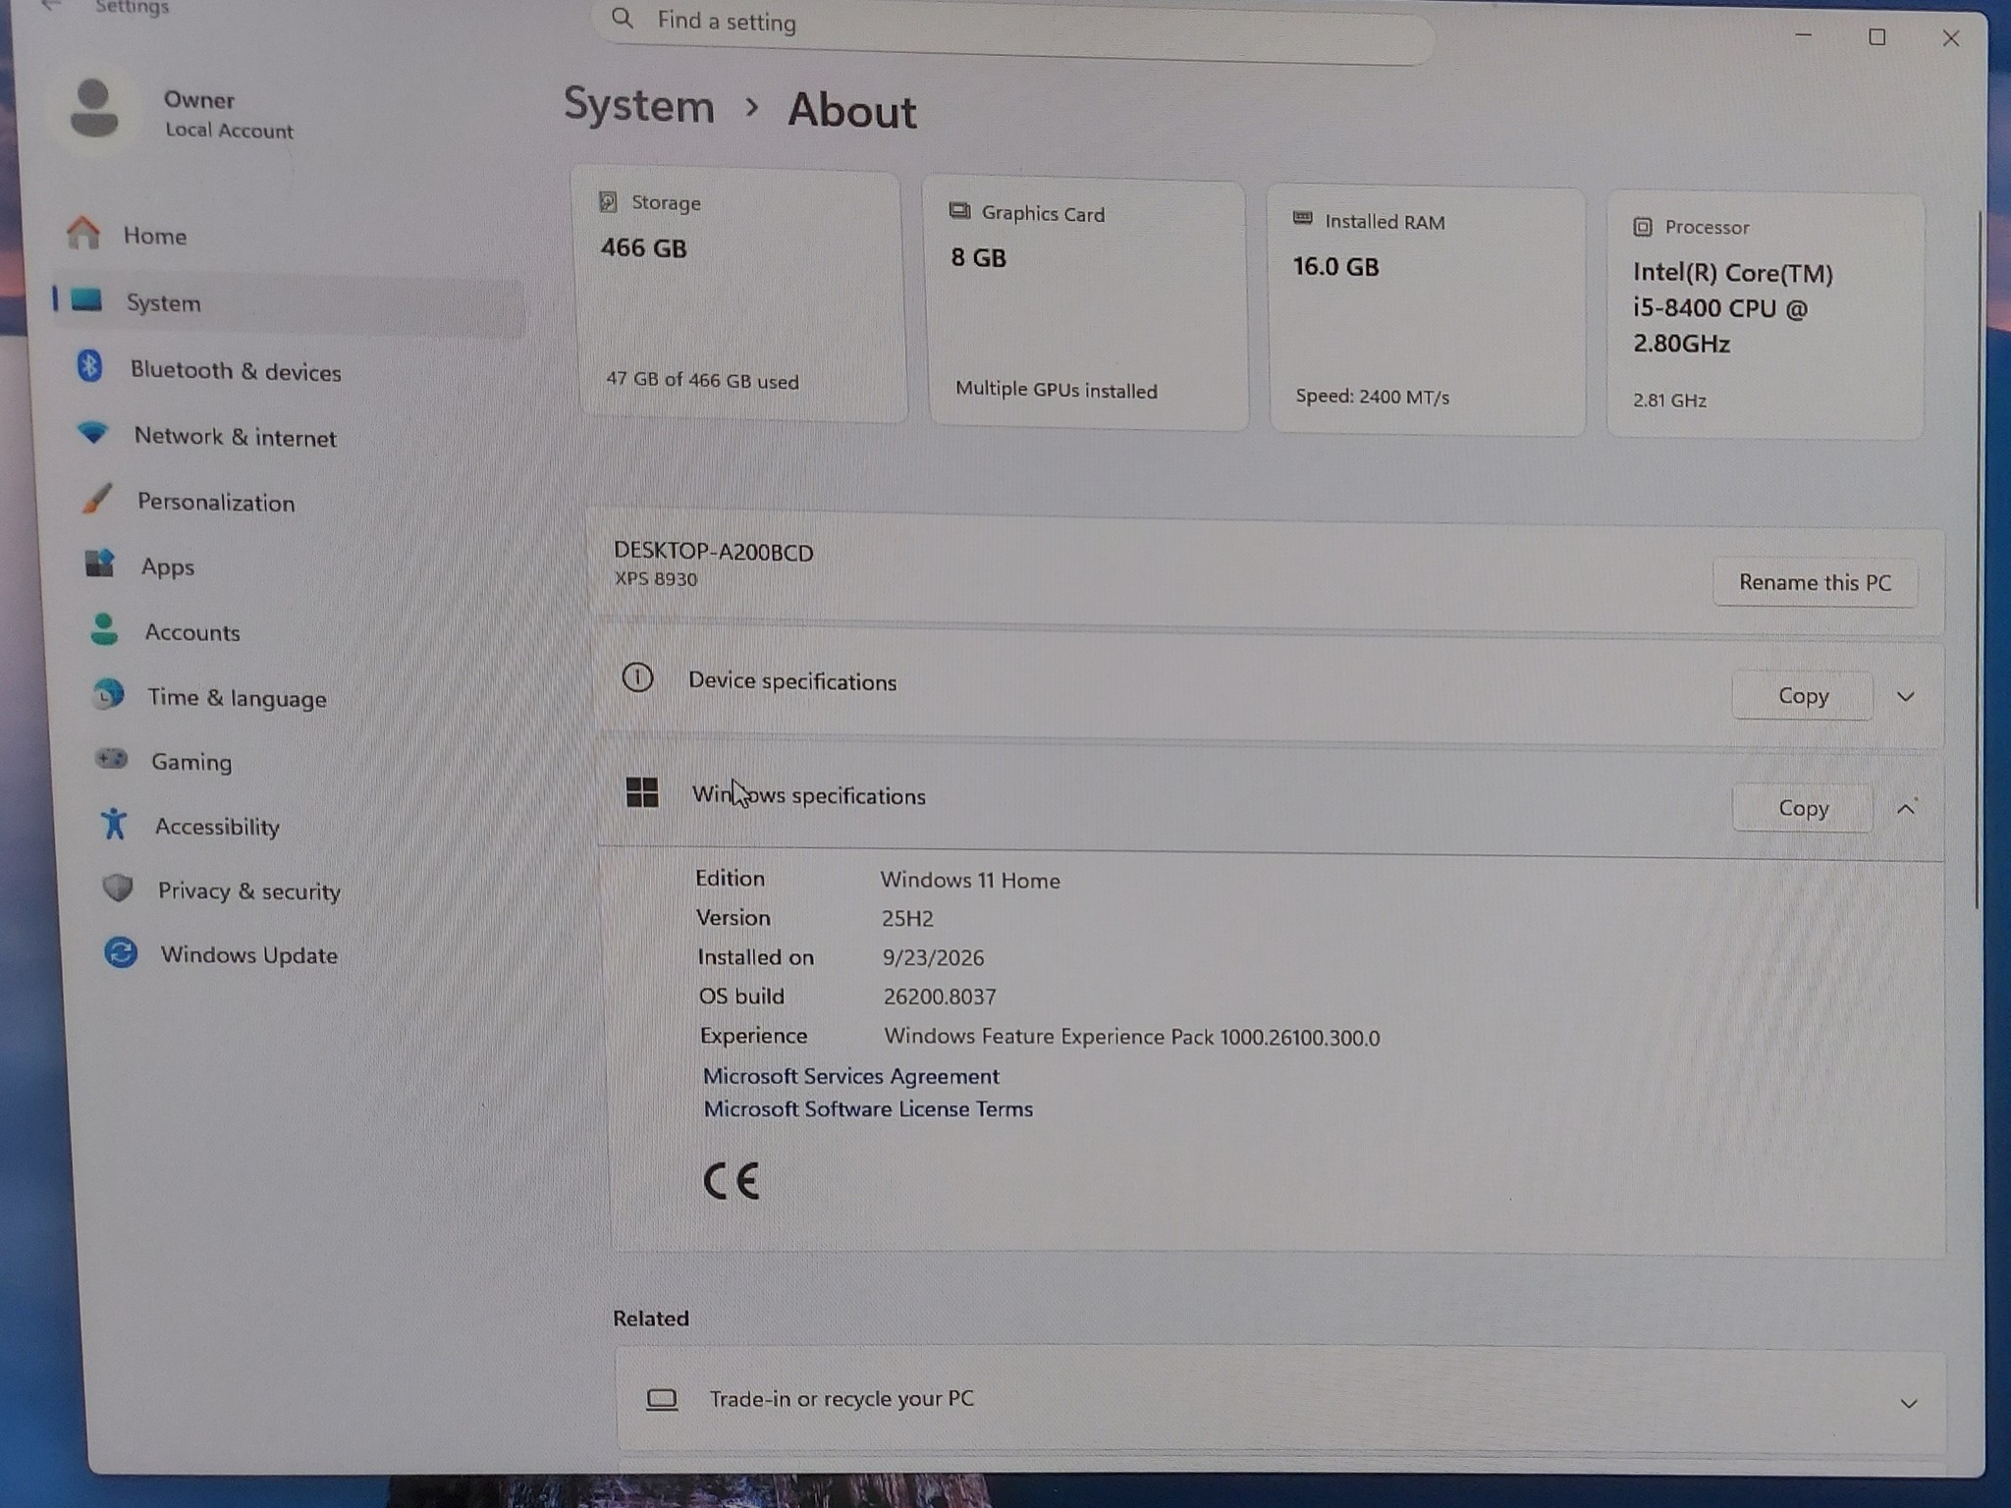The height and width of the screenshot is (1508, 2011).
Task: Open Microsoft Services Agreement link
Action: [851, 1076]
